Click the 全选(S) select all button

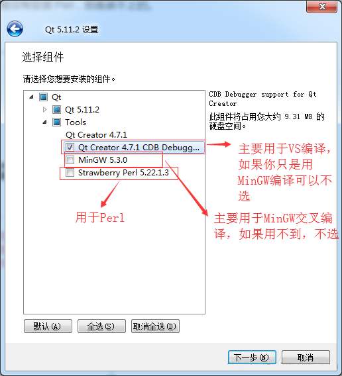[101, 326]
